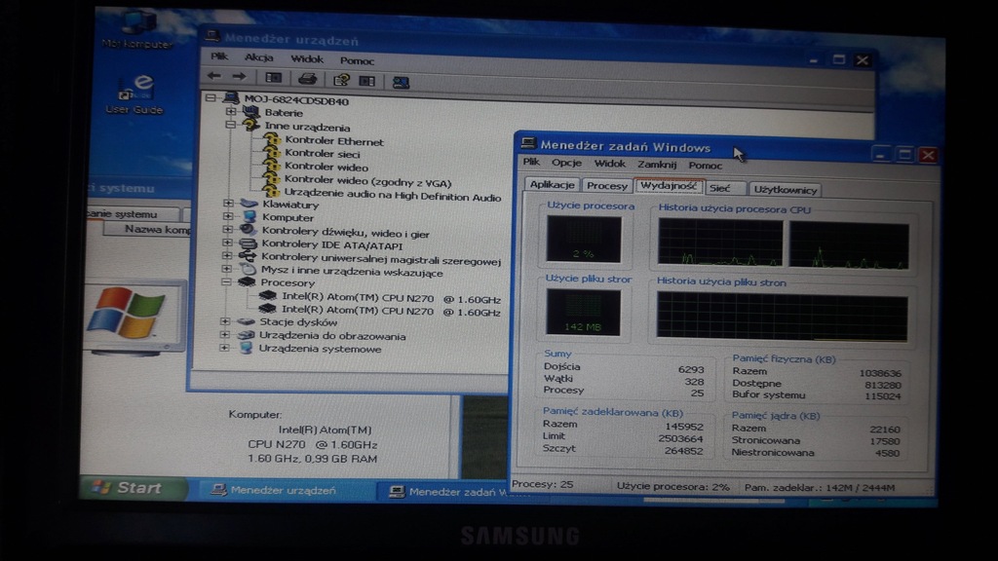Click status bar text Procesy: 25
Image resolution: width=998 pixels, height=561 pixels.
[542, 484]
